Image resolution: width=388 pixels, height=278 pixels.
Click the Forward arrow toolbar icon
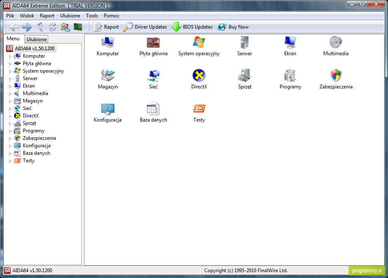coord(27,27)
